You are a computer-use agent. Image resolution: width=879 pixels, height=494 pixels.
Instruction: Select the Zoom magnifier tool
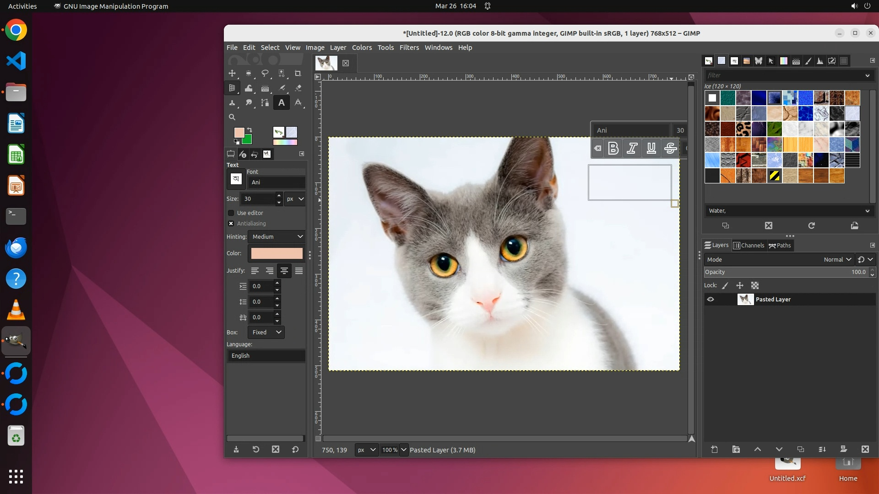232,117
